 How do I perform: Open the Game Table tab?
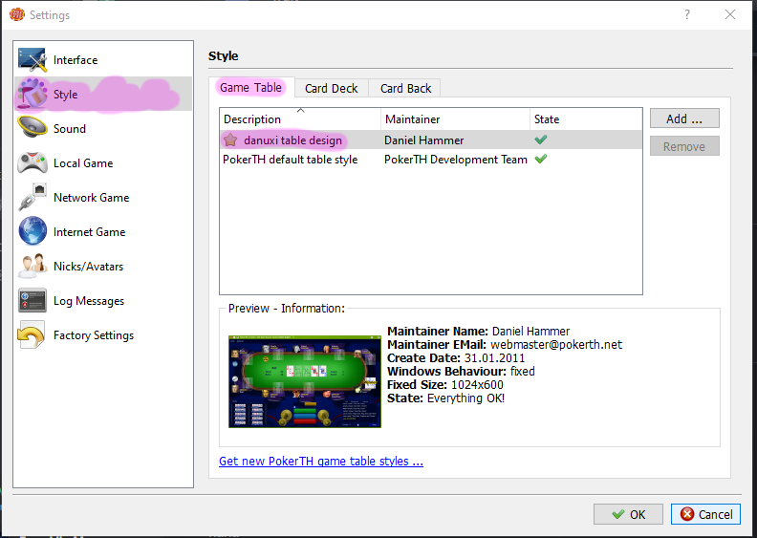[251, 87]
